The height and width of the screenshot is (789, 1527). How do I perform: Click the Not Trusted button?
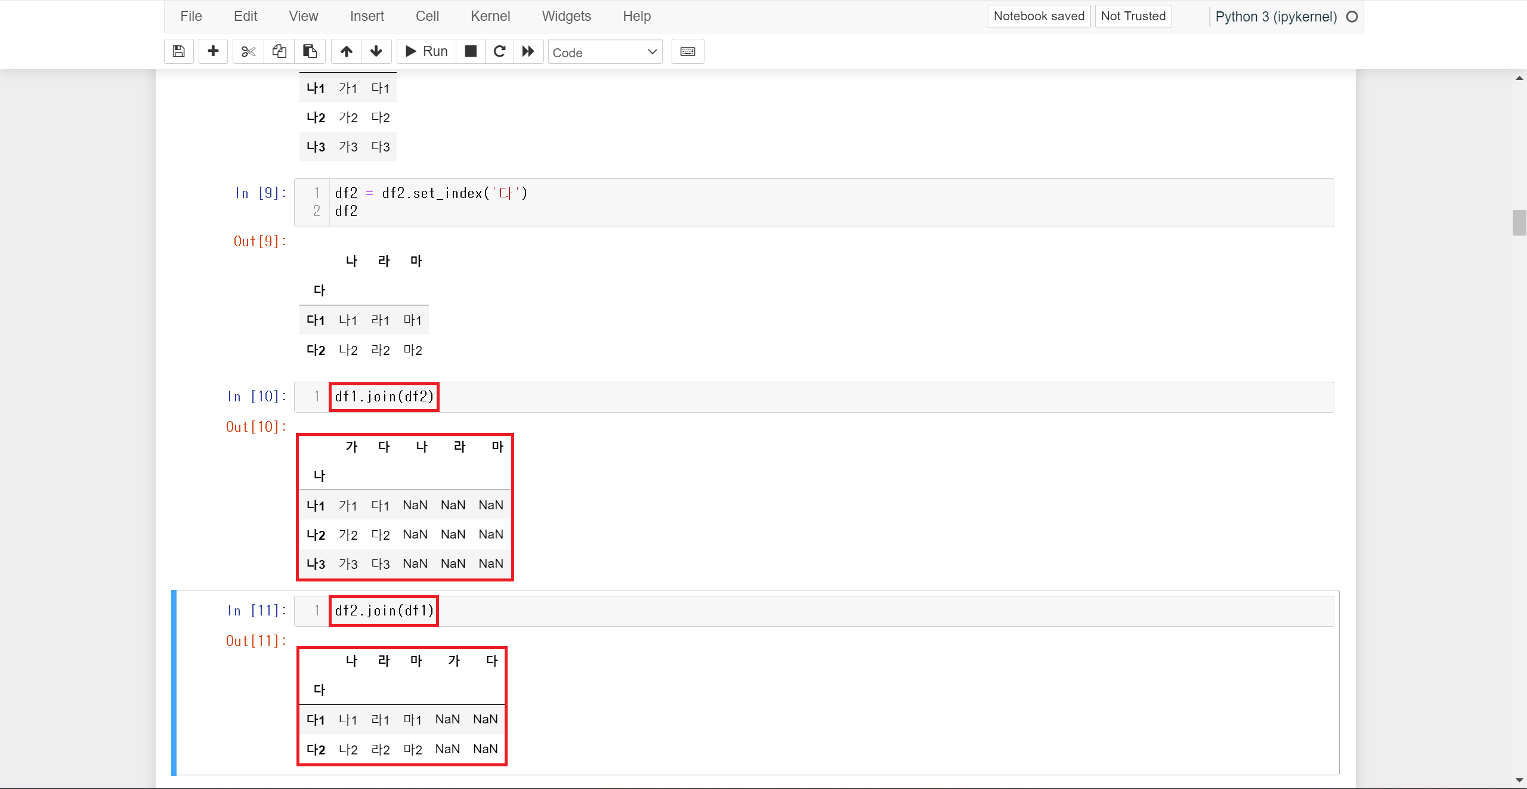coord(1133,16)
